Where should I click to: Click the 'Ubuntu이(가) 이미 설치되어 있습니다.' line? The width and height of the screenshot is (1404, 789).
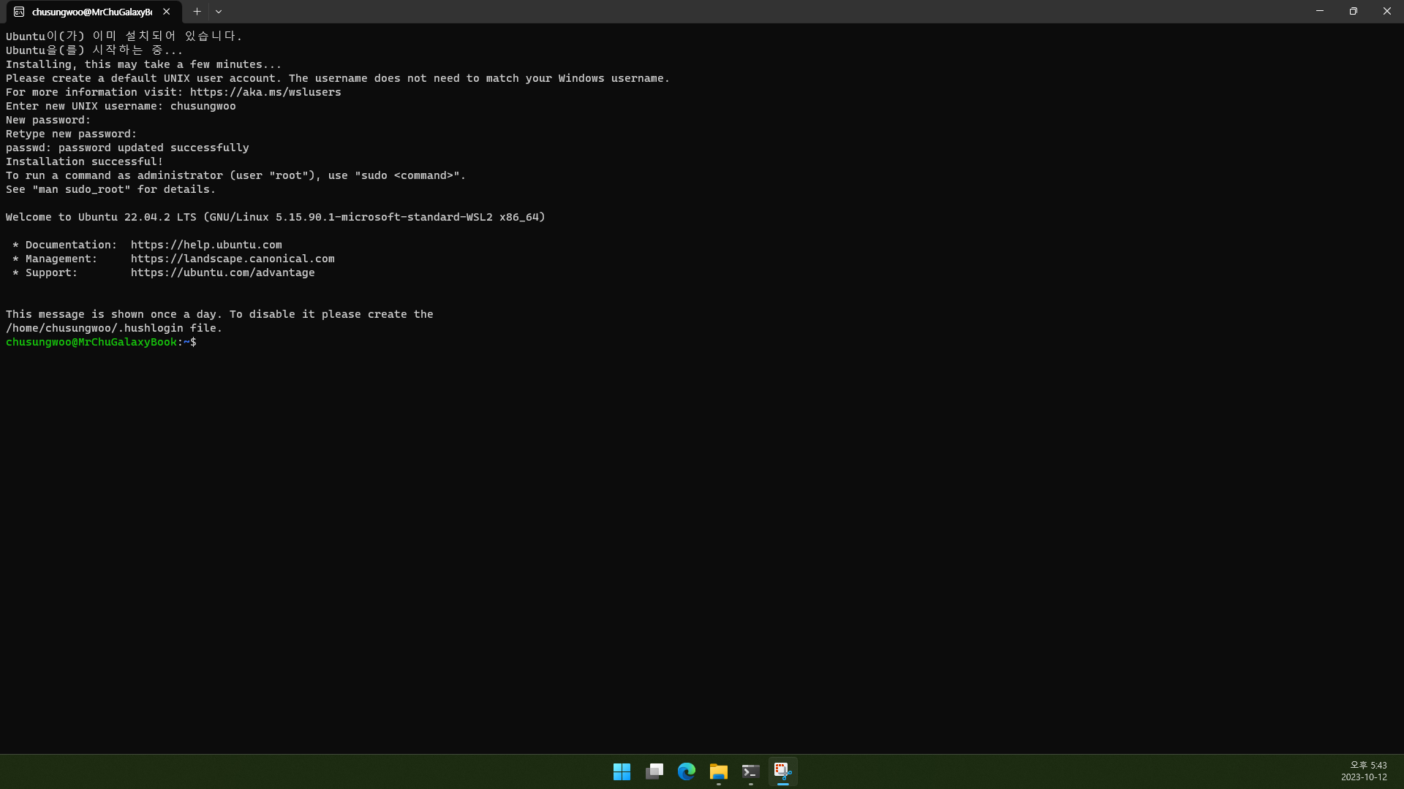pyautogui.click(x=124, y=36)
